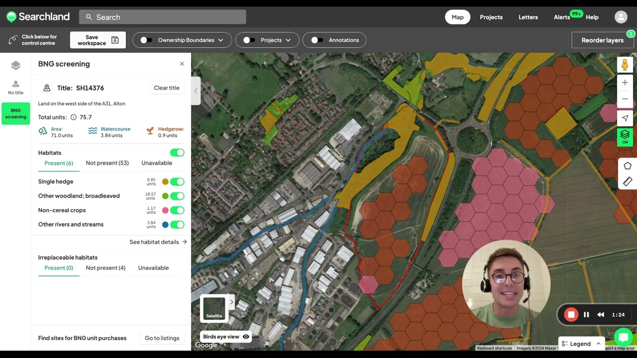This screenshot has width=637, height=358.
Task: Toggle Single hedge habitat switch
Action: pyautogui.click(x=177, y=181)
